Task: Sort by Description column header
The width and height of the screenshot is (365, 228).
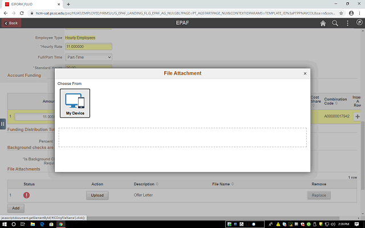Action: [x=146, y=184]
